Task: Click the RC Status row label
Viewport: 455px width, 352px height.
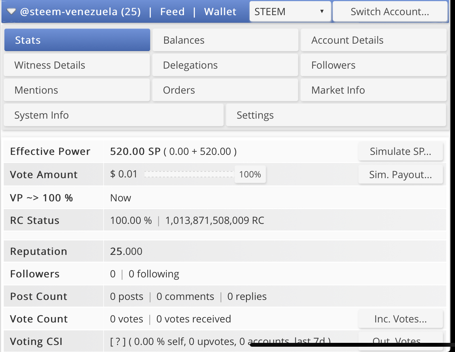Action: click(35, 220)
